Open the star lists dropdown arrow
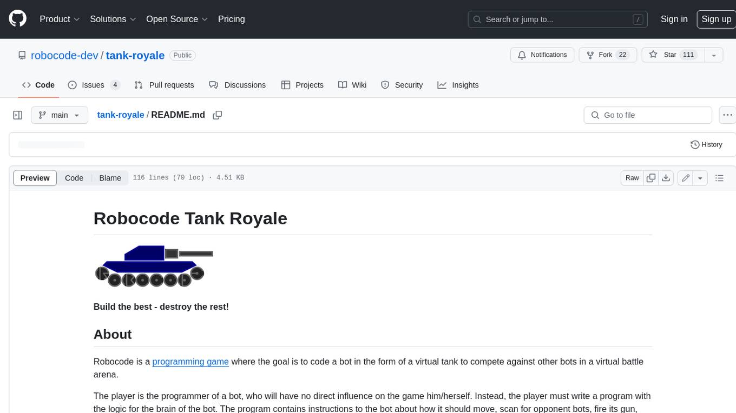 pyautogui.click(x=714, y=55)
